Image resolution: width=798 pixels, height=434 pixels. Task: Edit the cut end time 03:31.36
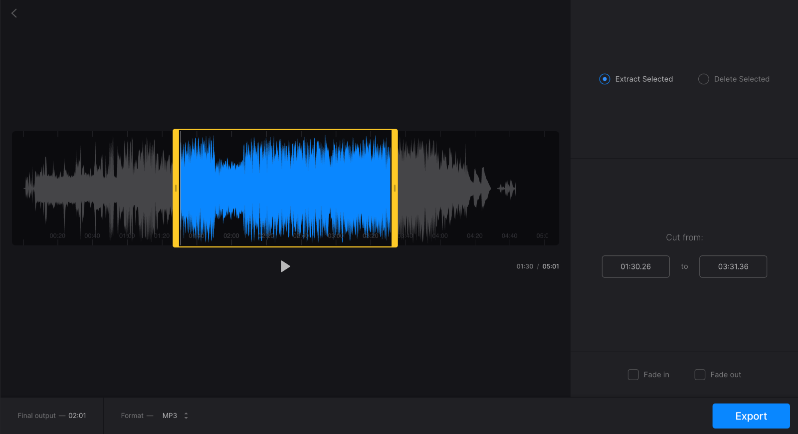[733, 266]
